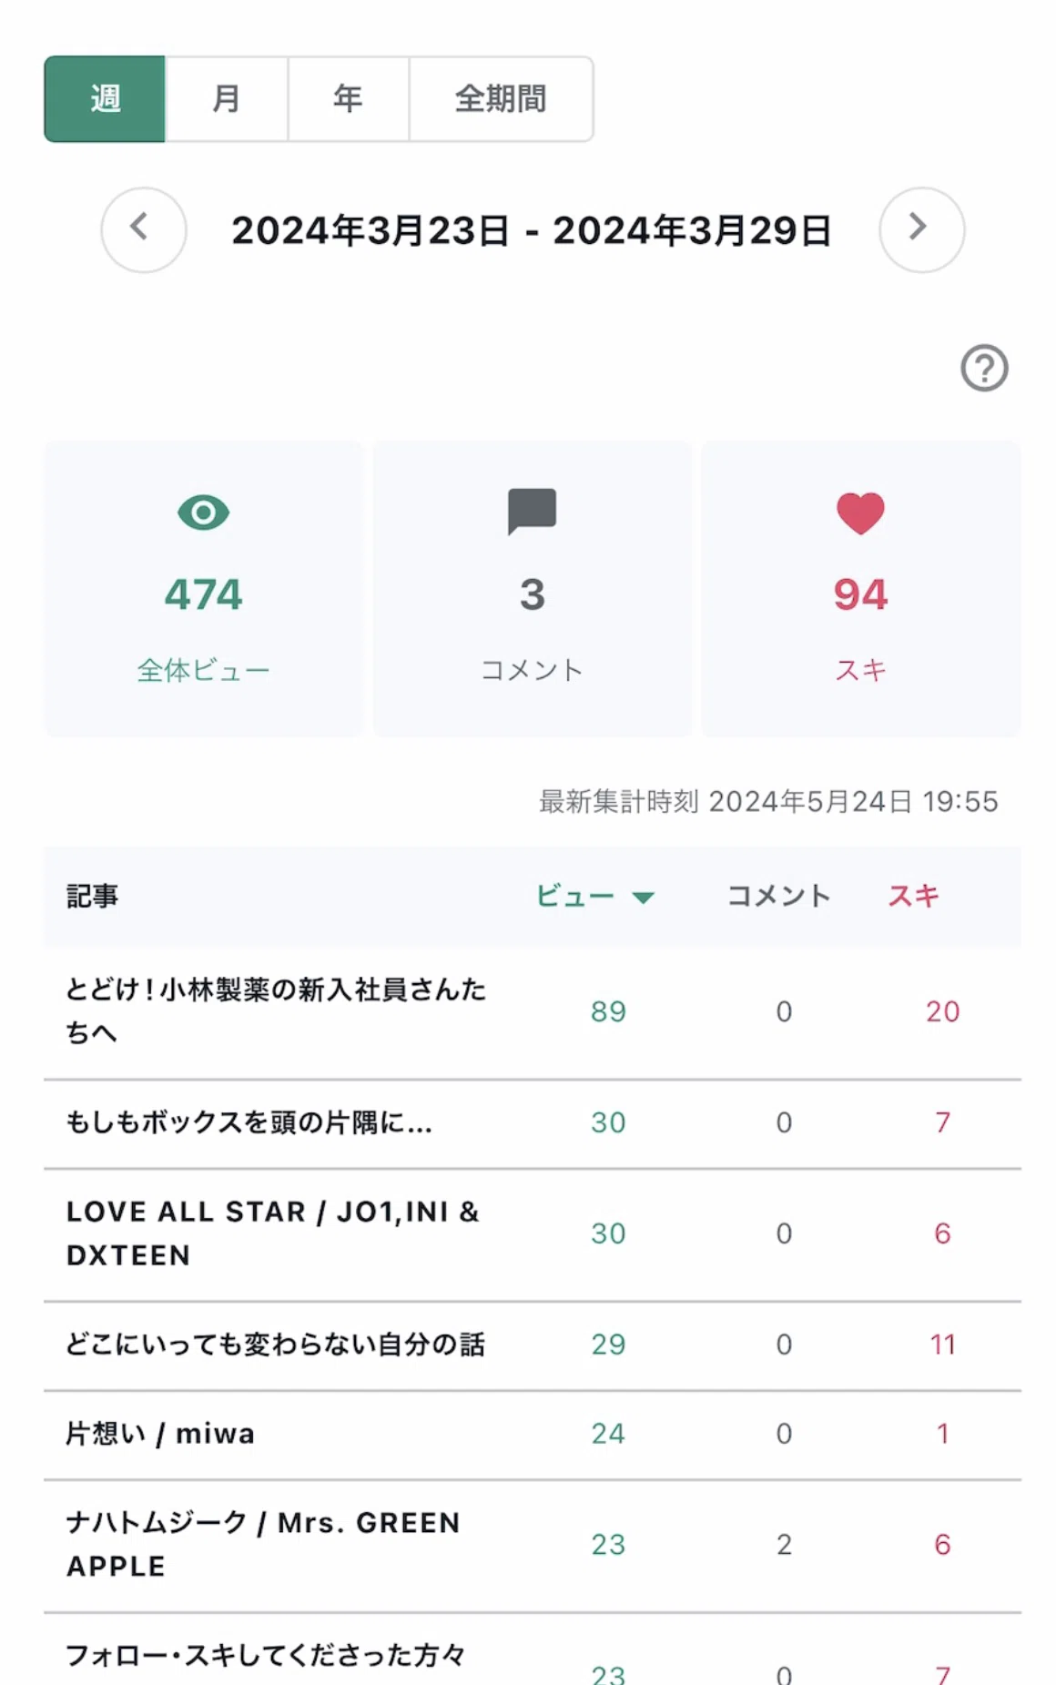Viewport: 1056px width, 1685px height.
Task: Open article とどけ！小林製薬の新入社員さんたちへ
Action: (x=276, y=1011)
